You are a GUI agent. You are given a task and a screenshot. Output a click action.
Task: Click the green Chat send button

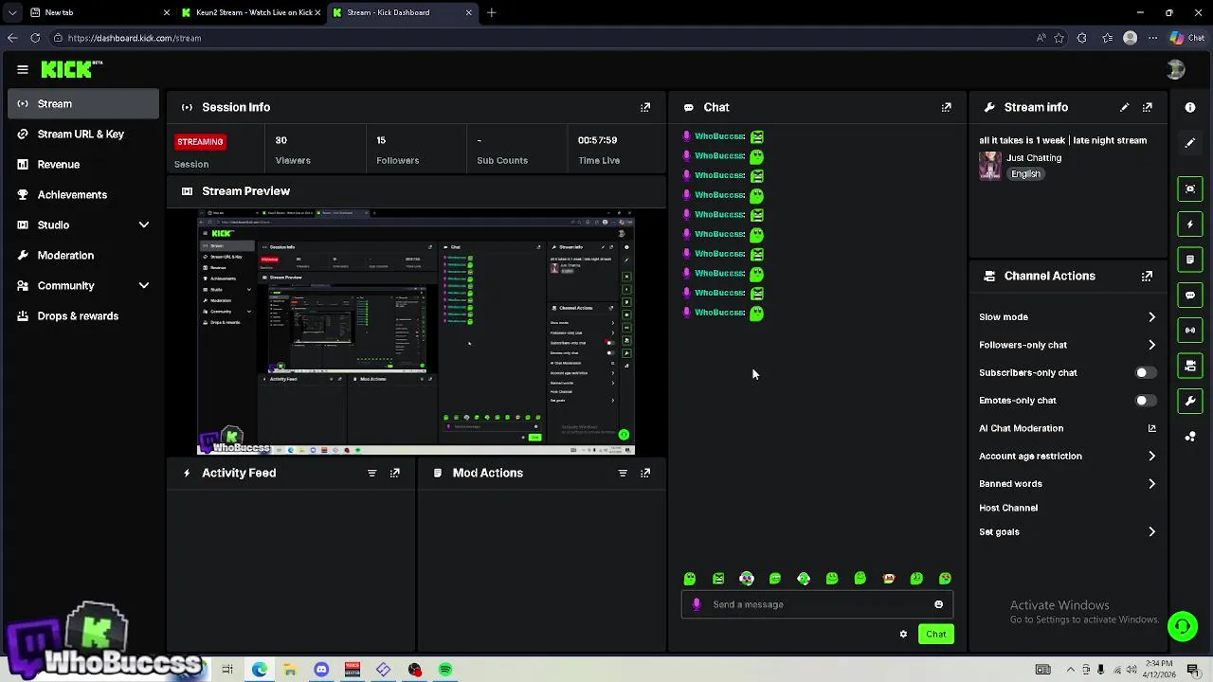click(x=935, y=634)
